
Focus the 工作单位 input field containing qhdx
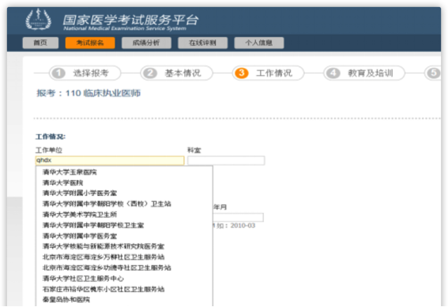[x=110, y=160]
